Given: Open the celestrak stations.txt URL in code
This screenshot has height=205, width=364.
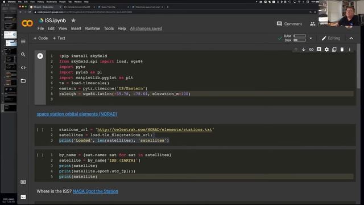Looking at the screenshot, I should [x=155, y=129].
